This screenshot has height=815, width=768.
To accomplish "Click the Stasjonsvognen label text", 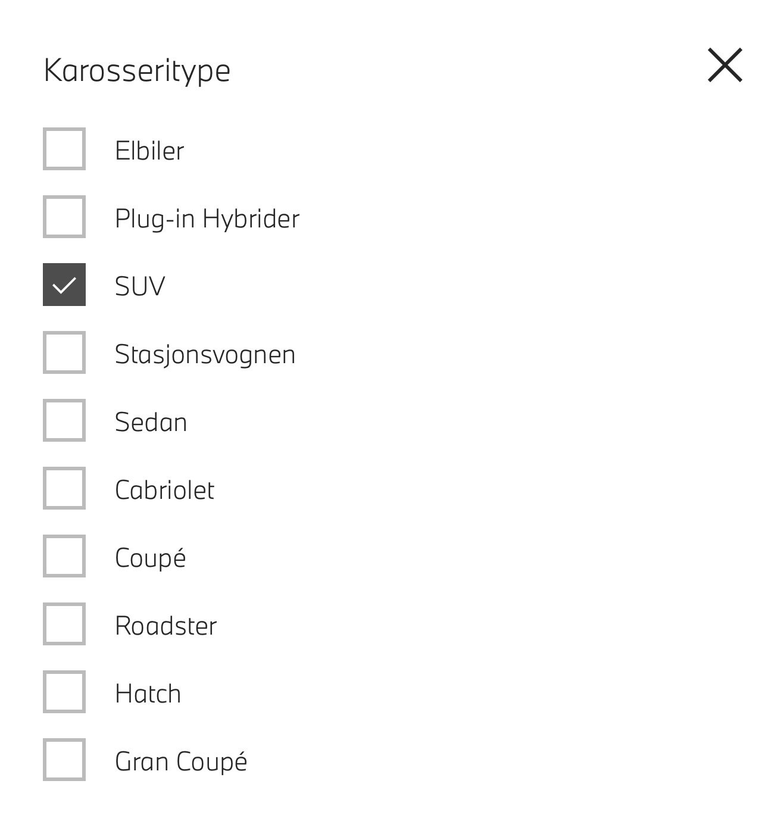I will point(205,354).
